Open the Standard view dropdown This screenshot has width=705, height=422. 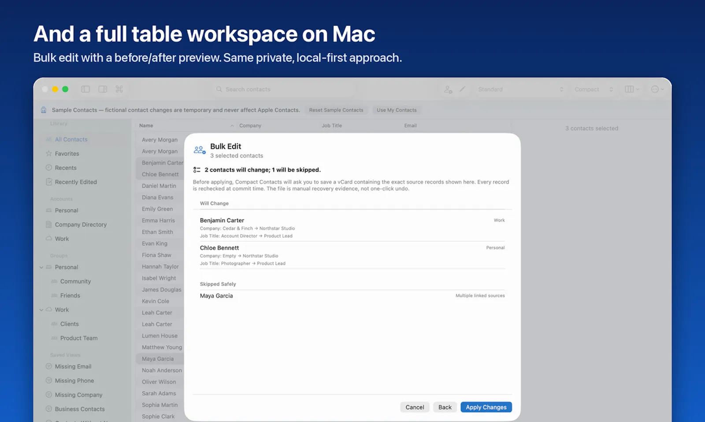point(520,89)
